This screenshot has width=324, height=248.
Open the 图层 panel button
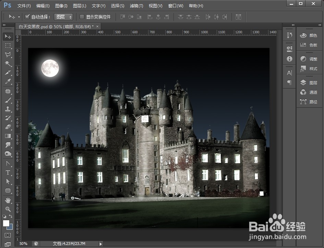tap(309, 83)
